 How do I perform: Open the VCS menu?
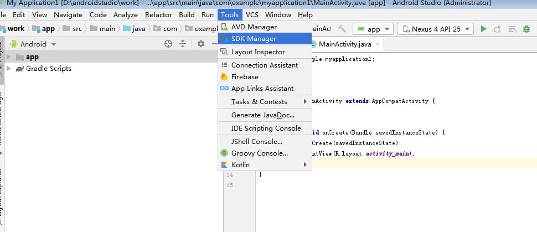252,15
